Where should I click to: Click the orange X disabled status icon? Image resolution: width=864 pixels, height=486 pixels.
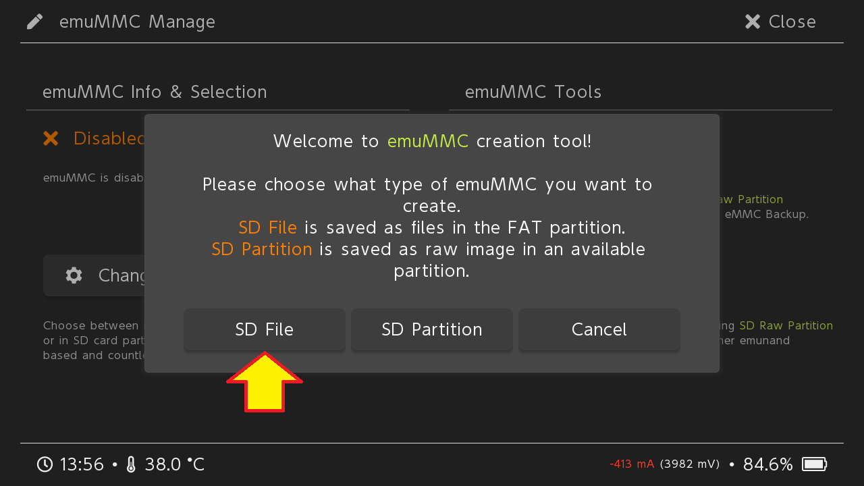tap(51, 138)
